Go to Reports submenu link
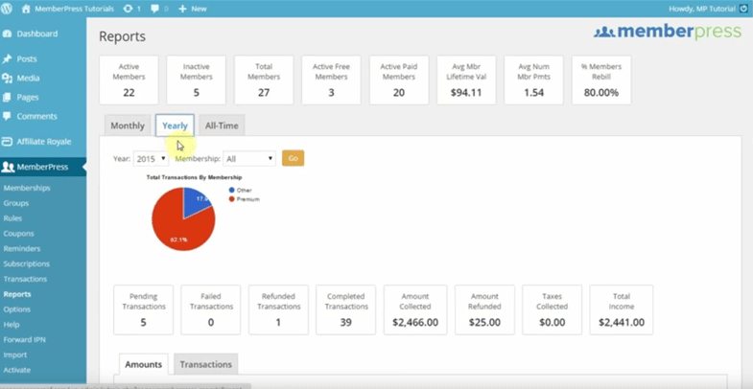753x389 pixels. [17, 294]
